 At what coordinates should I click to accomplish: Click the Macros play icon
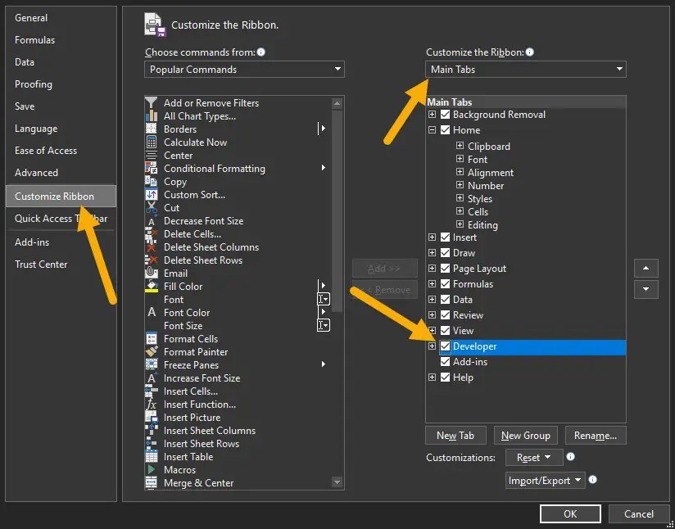pyautogui.click(x=152, y=470)
